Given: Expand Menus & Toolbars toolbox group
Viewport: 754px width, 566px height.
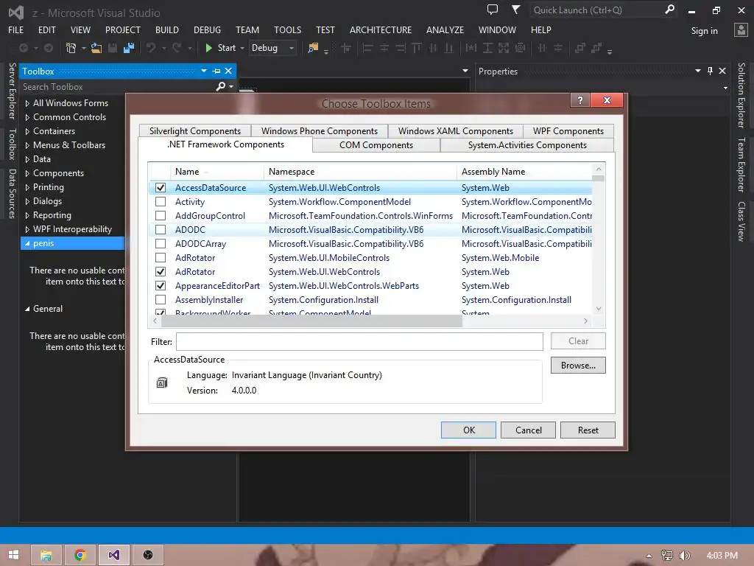Looking at the screenshot, I should tap(27, 145).
